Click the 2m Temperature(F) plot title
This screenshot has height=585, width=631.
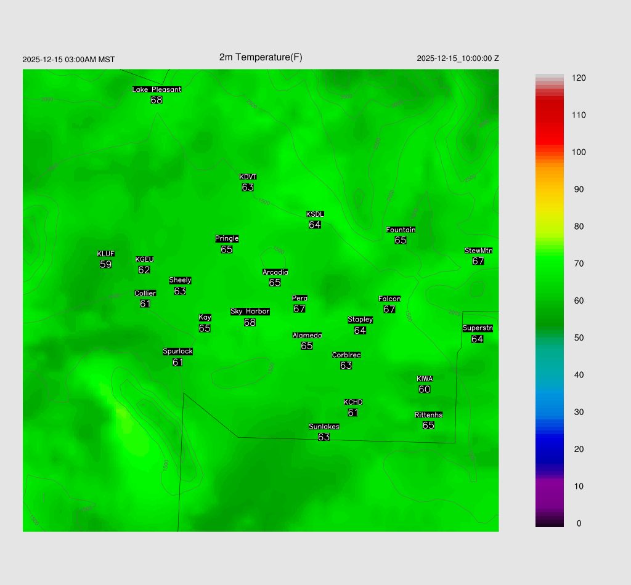[261, 57]
